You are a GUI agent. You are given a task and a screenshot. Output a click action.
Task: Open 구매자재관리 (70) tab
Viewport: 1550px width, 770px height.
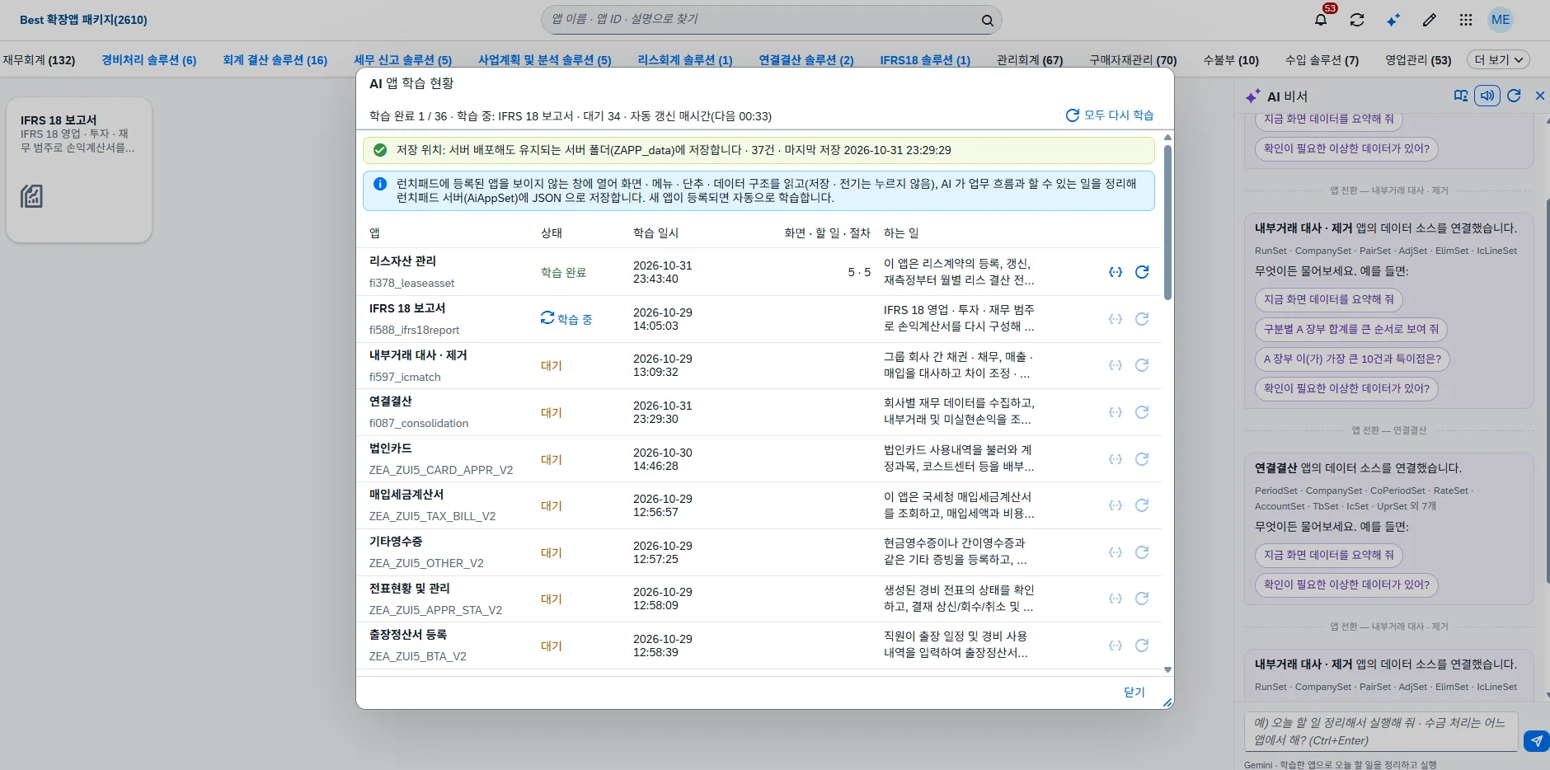[x=1133, y=60]
